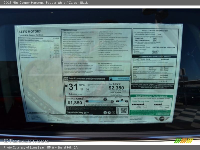This screenshot has height=150, width=200.
Task: Click 'GOVERNMENT 5-STAR SAFETY RATINGS' header
Action: (x=155, y=57)
